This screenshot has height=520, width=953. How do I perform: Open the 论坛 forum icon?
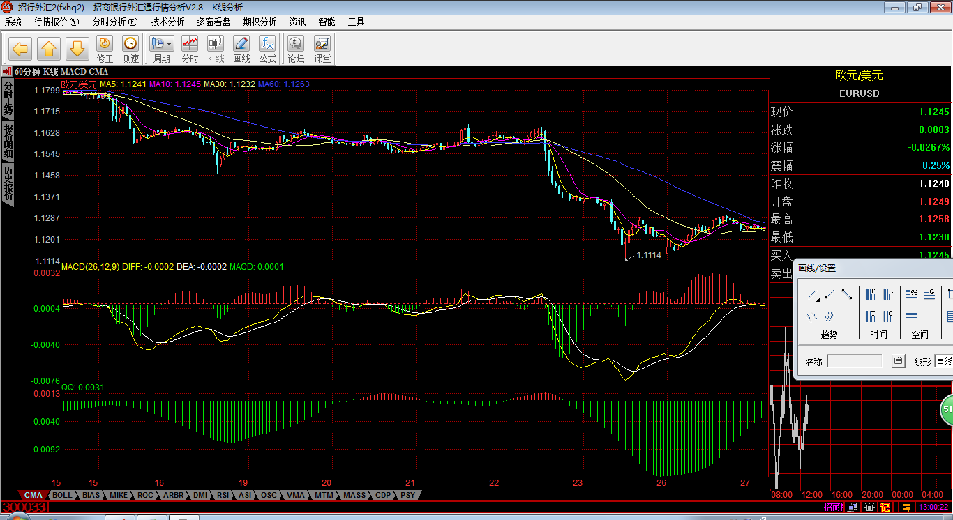click(x=296, y=49)
